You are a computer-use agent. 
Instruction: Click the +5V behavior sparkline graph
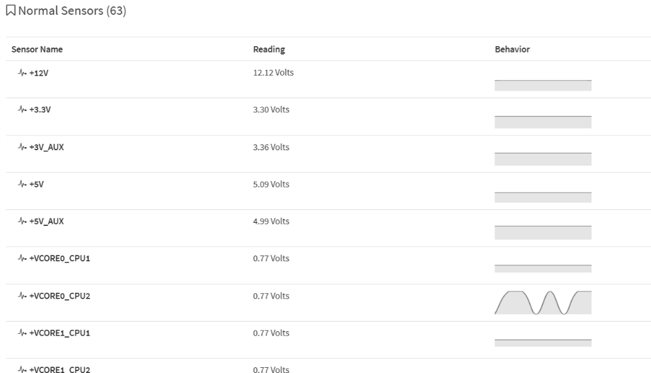click(x=542, y=196)
